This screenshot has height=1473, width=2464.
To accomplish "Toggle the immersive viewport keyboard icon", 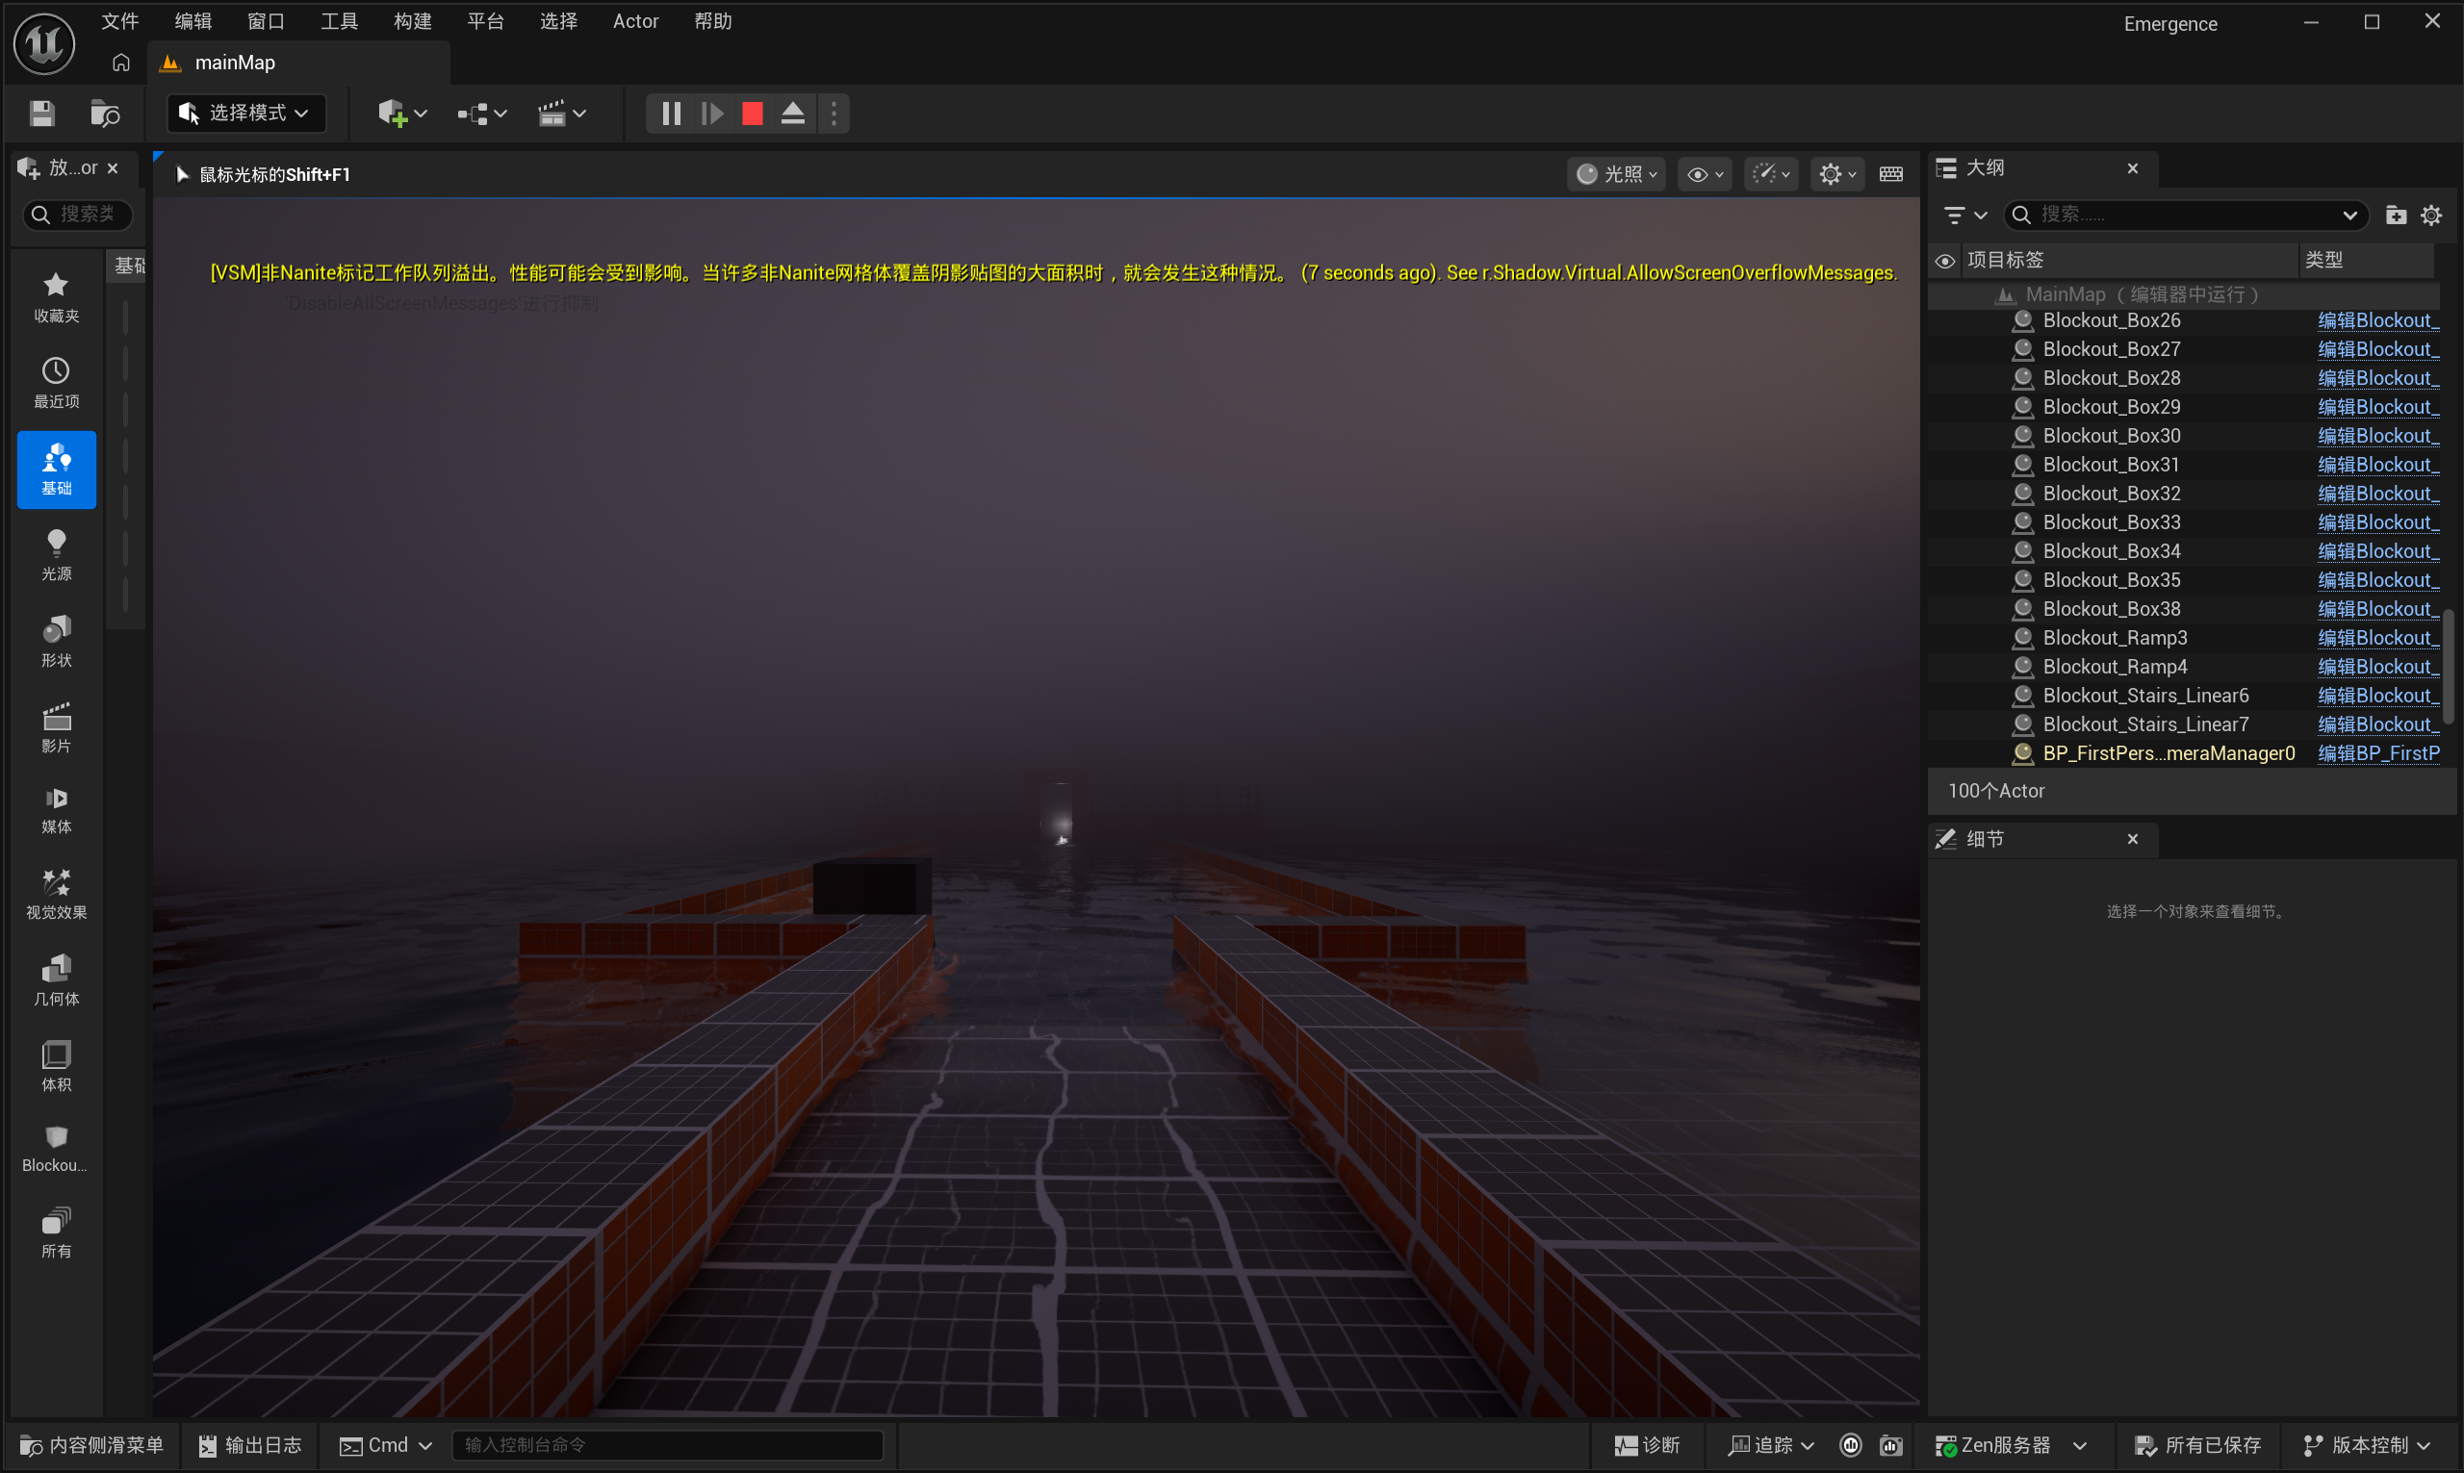I will click(1891, 175).
